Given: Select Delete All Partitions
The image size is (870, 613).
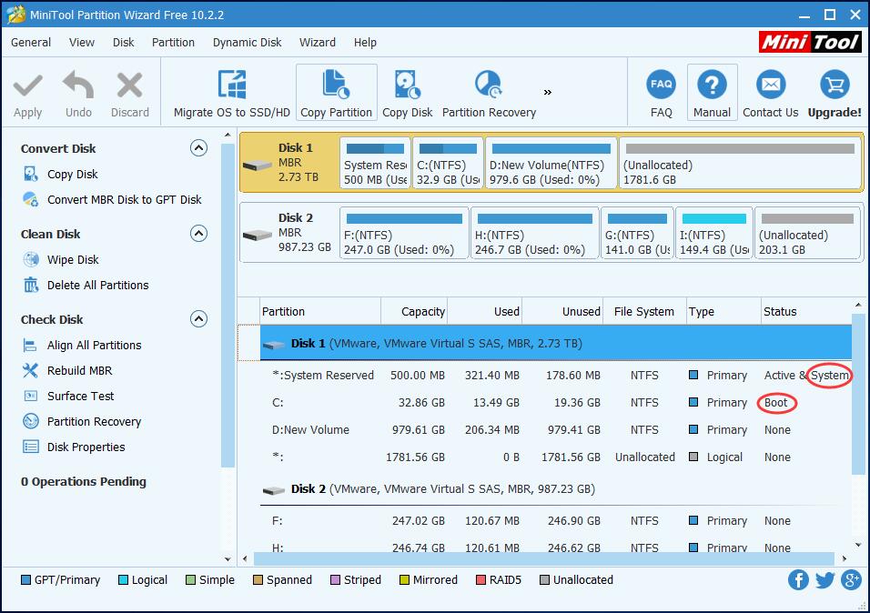Looking at the screenshot, I should (x=97, y=286).
